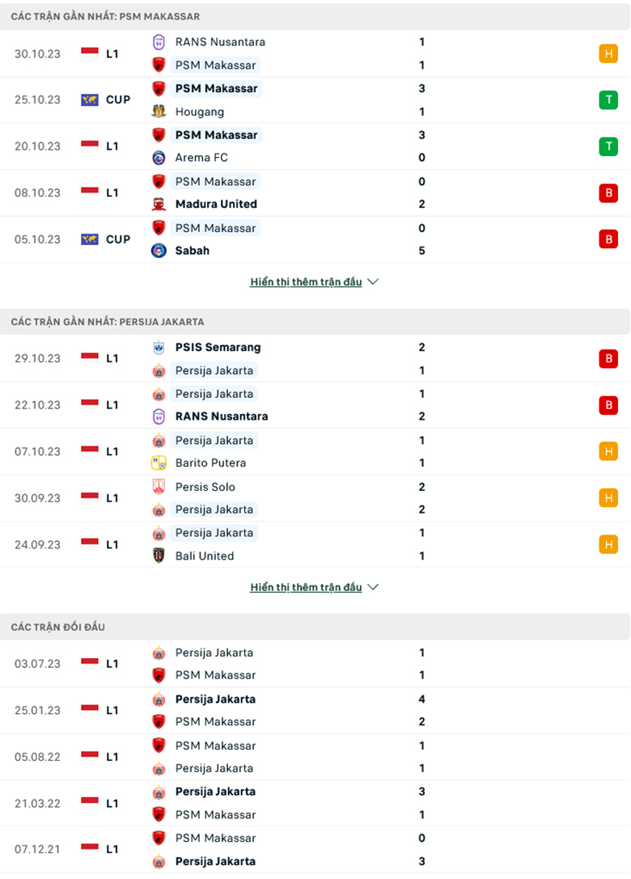Open the Barito Putera club logo
631x879 pixels.
[157, 463]
